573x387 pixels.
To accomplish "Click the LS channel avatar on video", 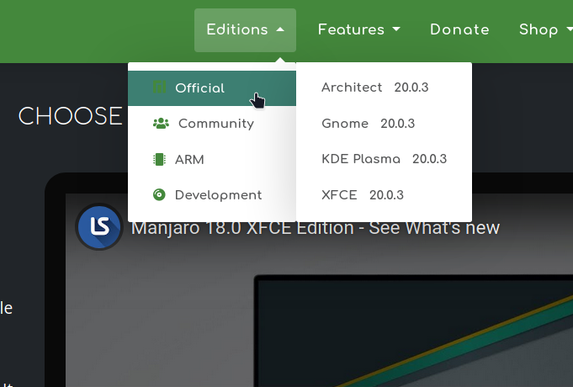I will [x=99, y=226].
